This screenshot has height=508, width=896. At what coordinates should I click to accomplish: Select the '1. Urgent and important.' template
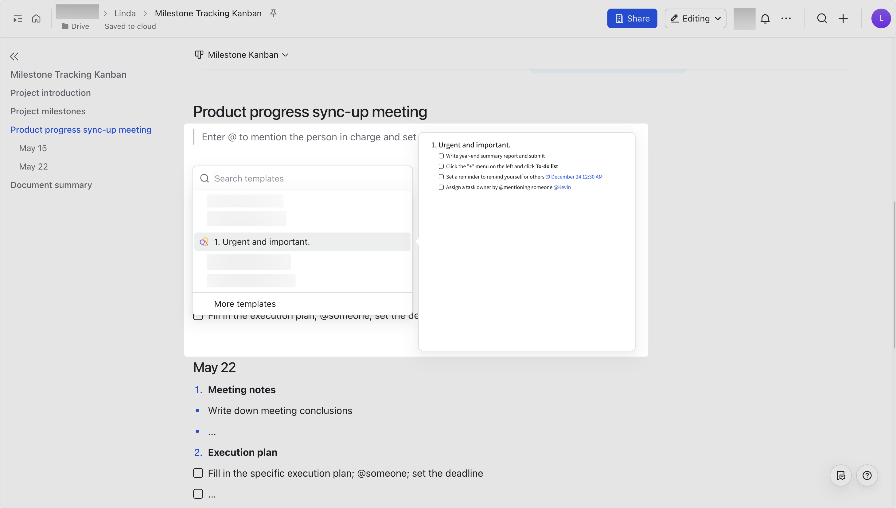click(x=302, y=242)
